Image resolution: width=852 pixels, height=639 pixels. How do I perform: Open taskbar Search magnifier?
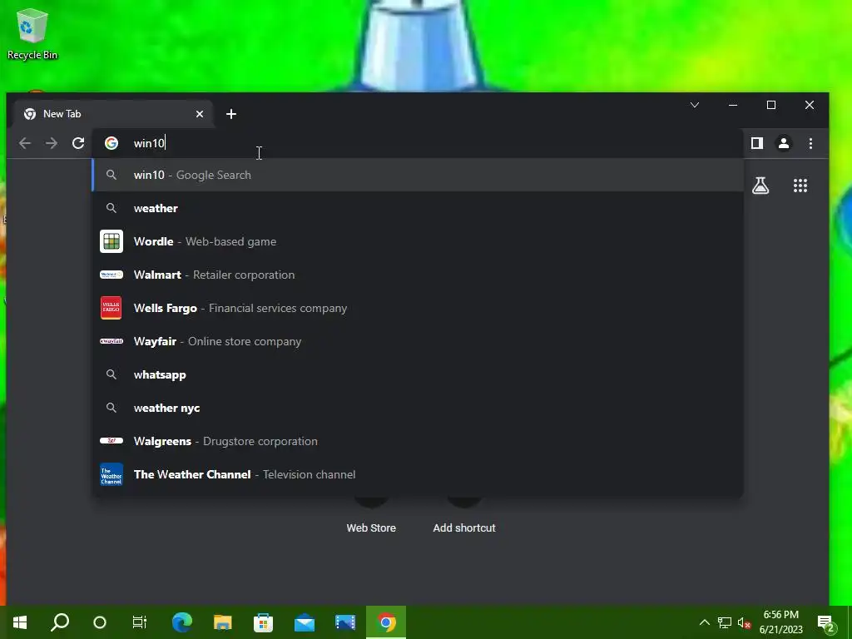point(60,622)
